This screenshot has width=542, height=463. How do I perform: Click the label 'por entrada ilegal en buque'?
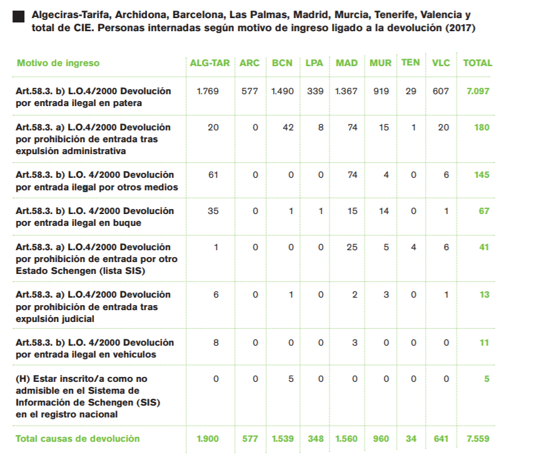(x=79, y=223)
